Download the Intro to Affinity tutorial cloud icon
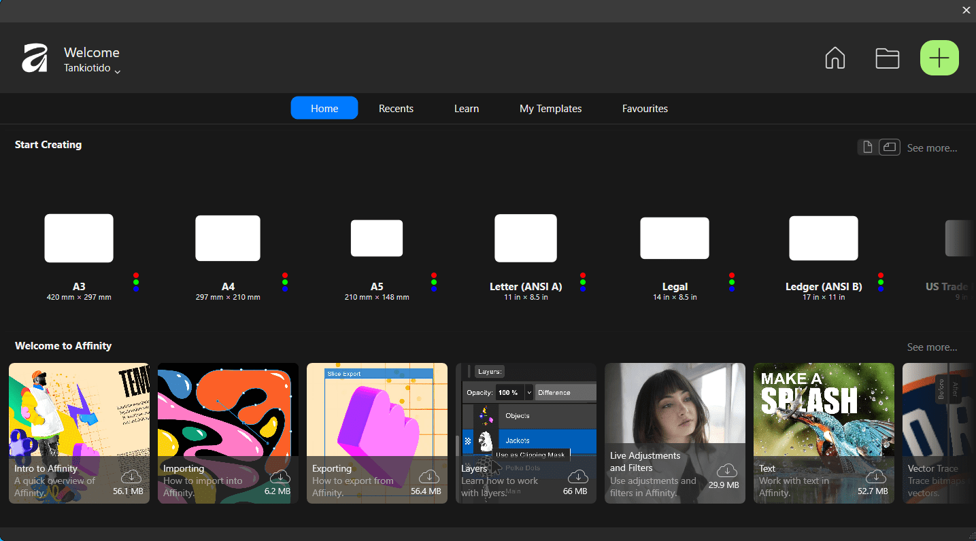The image size is (976, 541). tap(131, 476)
